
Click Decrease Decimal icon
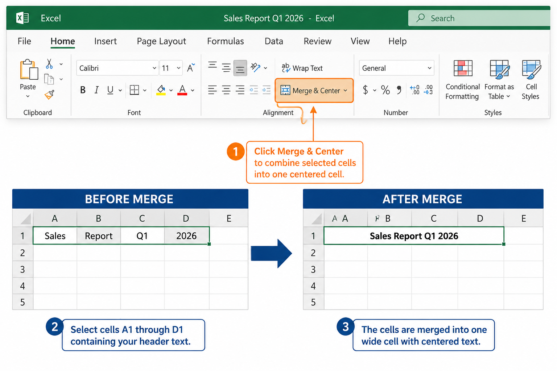[x=428, y=89]
